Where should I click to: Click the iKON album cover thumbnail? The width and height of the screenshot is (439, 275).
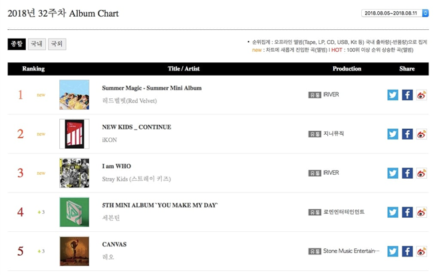pyautogui.click(x=74, y=134)
